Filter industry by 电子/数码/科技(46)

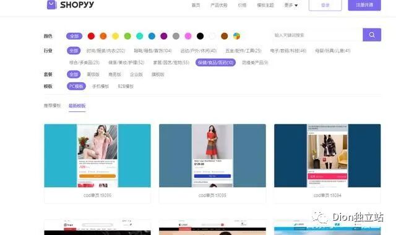(288, 51)
